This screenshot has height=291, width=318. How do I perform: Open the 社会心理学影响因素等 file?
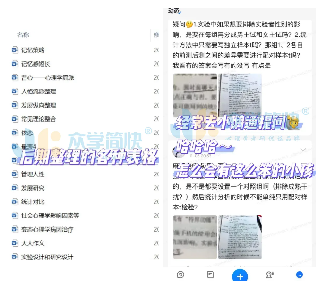tap(50, 216)
